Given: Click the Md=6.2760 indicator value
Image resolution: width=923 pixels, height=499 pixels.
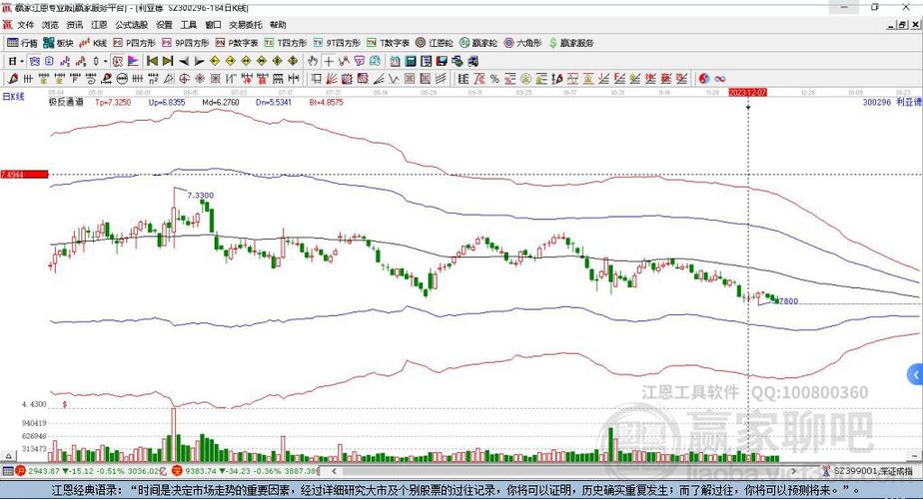Looking at the screenshot, I should [221, 102].
